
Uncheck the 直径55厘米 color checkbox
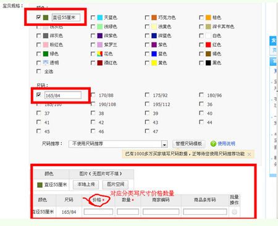[x=38, y=17]
